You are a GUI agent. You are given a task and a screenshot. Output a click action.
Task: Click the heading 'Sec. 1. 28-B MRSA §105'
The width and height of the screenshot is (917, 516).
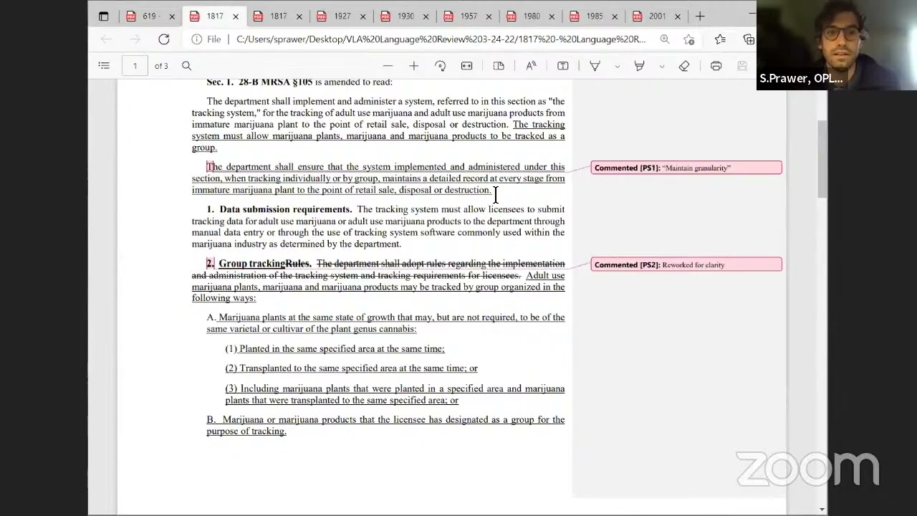[x=259, y=82]
